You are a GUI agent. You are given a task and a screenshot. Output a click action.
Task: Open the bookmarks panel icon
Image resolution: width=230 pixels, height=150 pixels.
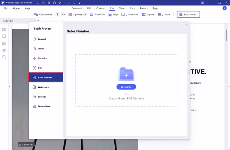[x=4, y=36]
